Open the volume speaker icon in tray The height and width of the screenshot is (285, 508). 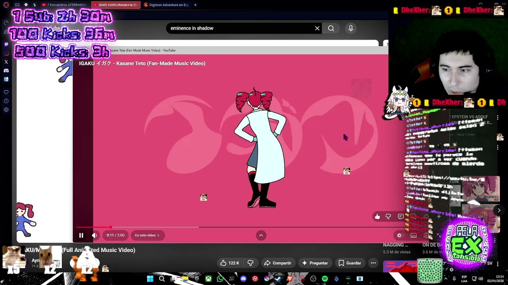point(481,279)
